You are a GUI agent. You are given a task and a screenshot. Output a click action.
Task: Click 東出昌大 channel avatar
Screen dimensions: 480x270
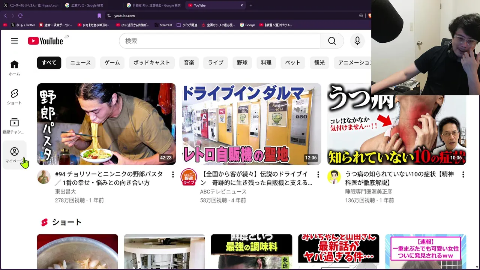point(44,177)
